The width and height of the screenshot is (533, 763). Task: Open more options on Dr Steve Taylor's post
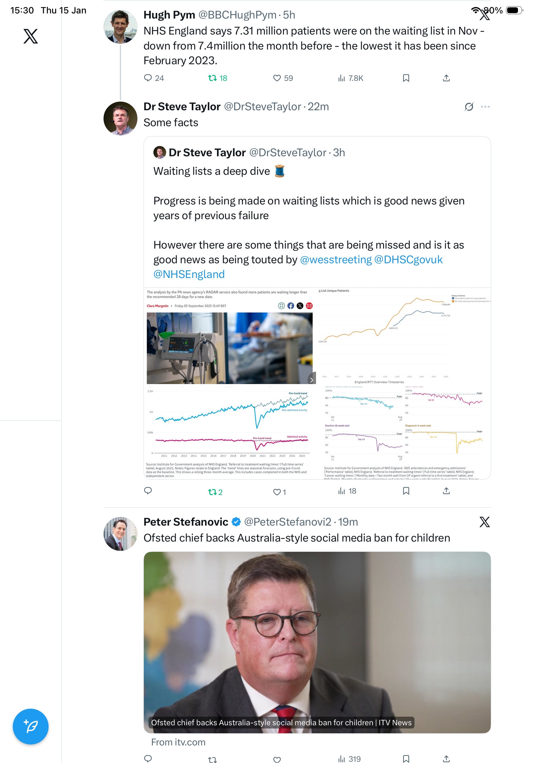pos(485,107)
